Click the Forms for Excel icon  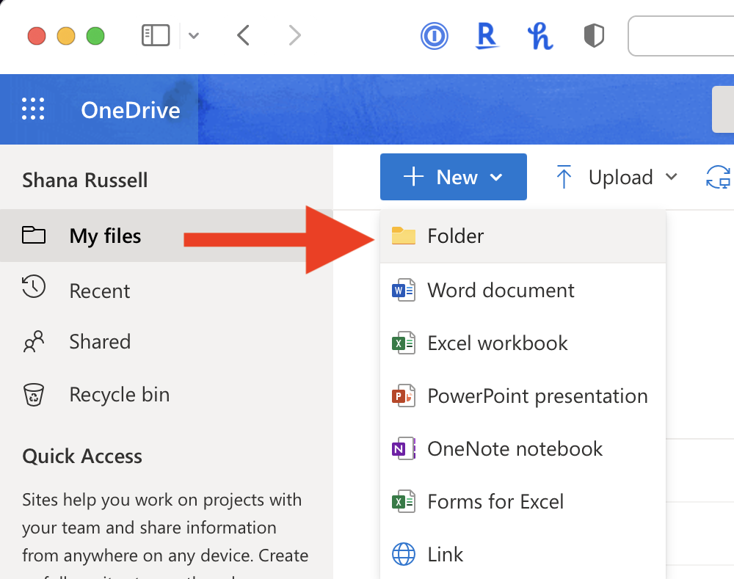pyautogui.click(x=404, y=502)
